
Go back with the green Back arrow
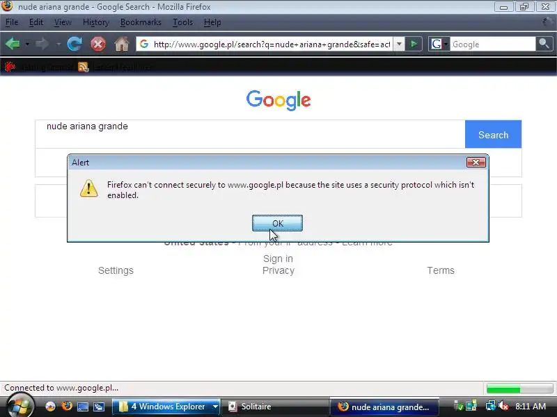[x=13, y=44]
